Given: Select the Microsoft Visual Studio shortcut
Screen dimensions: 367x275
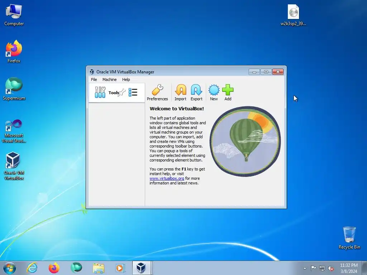Looking at the screenshot, I should (x=14, y=131).
